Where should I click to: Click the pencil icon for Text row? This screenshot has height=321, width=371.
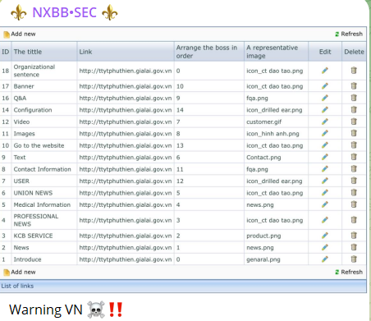325,158
